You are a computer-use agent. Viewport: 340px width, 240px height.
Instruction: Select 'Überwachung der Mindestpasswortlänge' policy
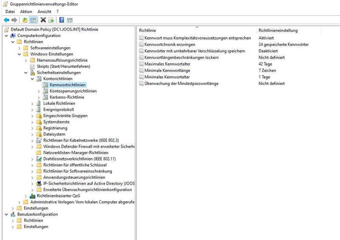181,84
